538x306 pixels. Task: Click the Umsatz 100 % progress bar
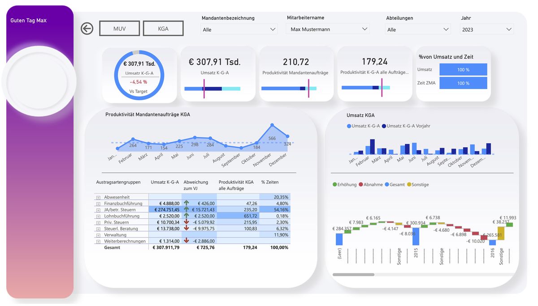[x=463, y=69]
